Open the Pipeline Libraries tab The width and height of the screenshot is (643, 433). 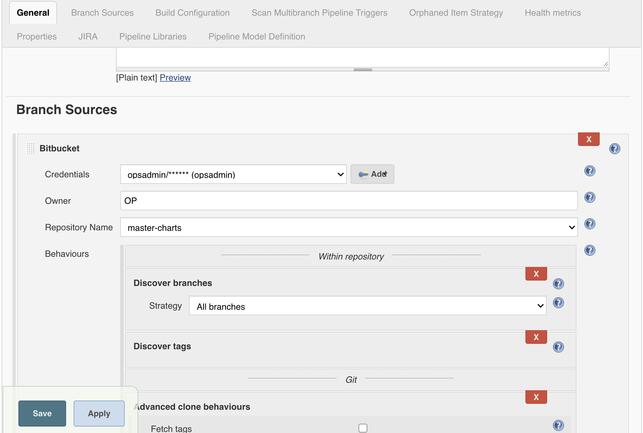153,36
